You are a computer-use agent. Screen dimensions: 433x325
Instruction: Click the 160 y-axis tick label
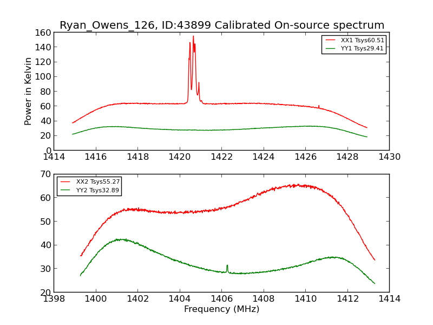43,32
